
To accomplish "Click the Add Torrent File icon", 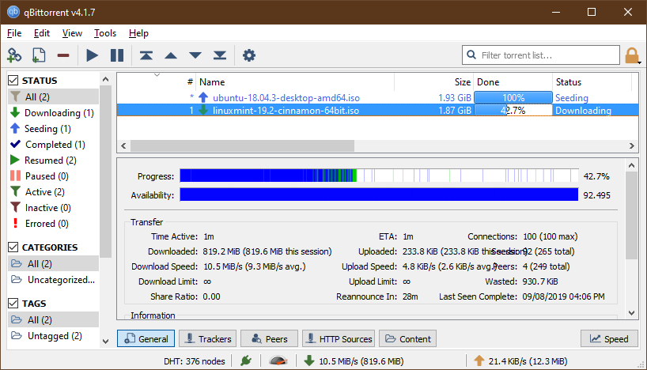I will tap(38, 55).
